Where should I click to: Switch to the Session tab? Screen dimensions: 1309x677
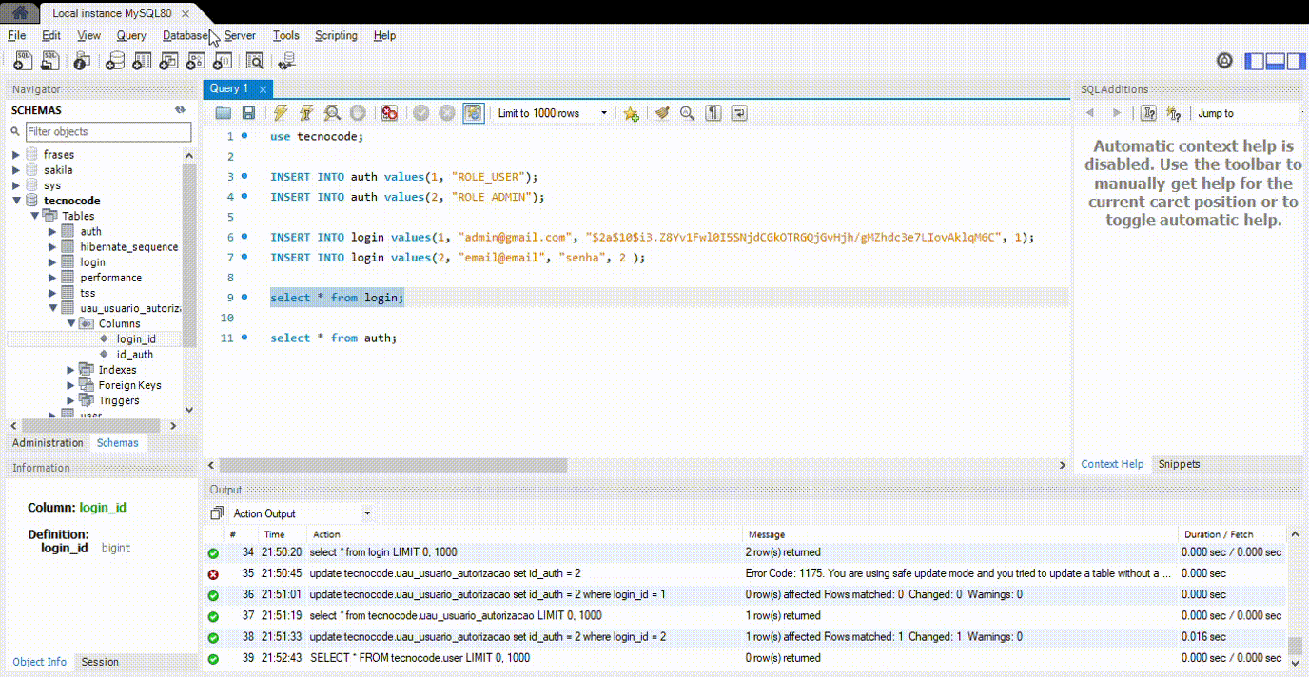tap(100, 662)
